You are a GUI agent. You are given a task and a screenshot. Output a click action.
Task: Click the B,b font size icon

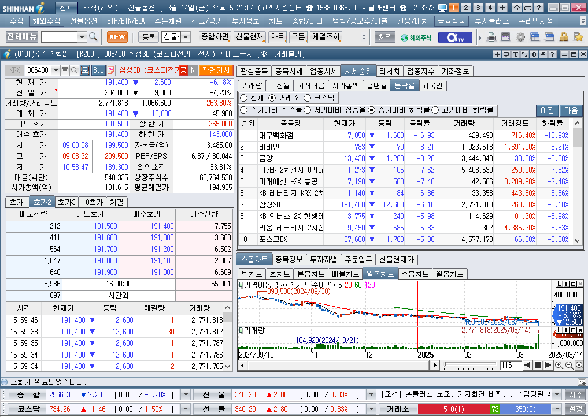99,70
